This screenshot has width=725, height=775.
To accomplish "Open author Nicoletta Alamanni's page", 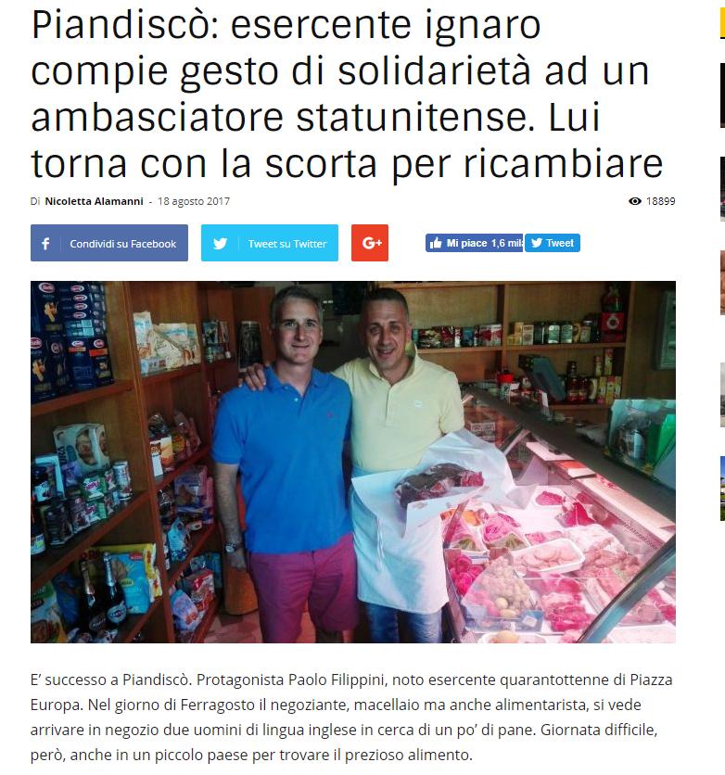I will (94, 201).
